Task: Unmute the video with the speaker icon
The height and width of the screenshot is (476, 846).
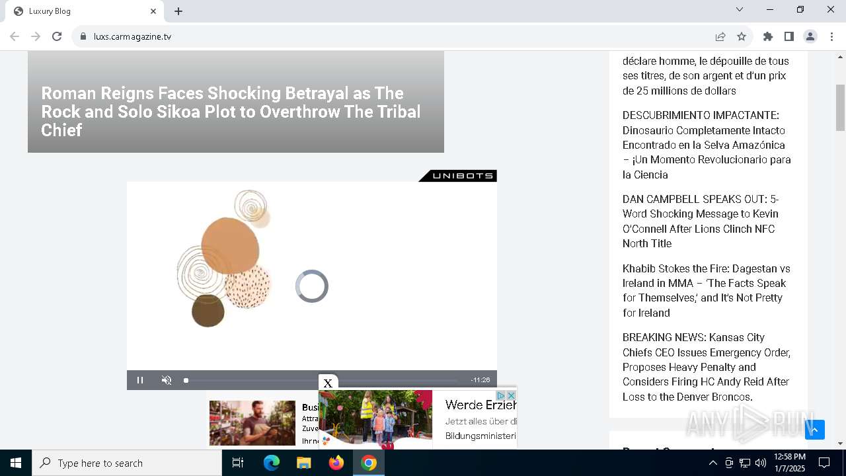Action: pyautogui.click(x=167, y=380)
